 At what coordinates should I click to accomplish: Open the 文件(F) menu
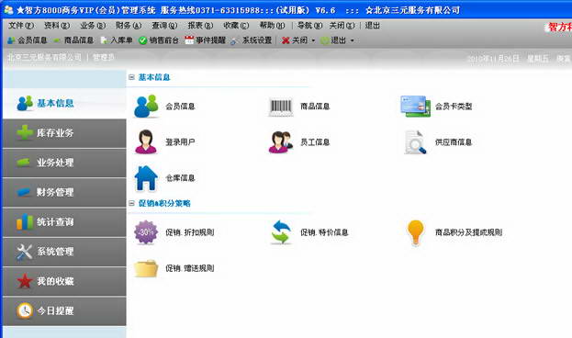[x=21, y=26]
